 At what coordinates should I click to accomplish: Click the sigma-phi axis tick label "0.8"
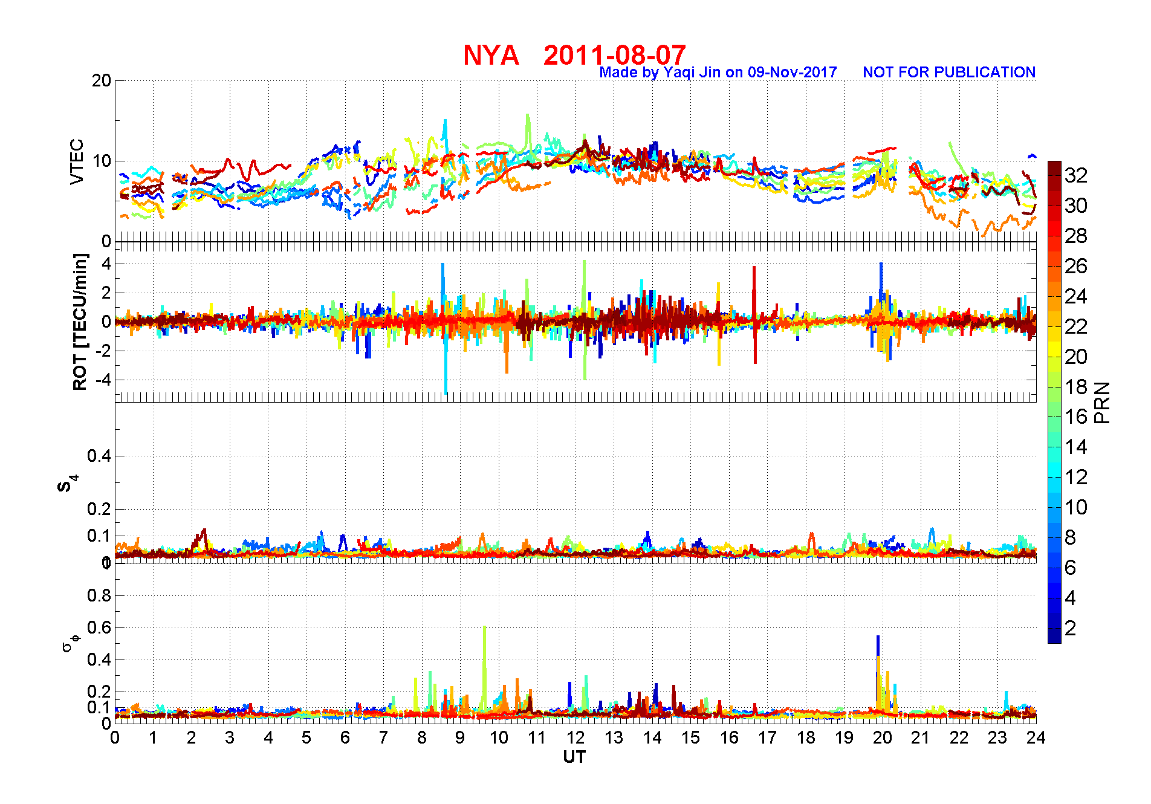pyautogui.click(x=99, y=595)
